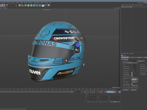Add a camera object
This screenshot has height=110, width=147.
pos(46,5)
